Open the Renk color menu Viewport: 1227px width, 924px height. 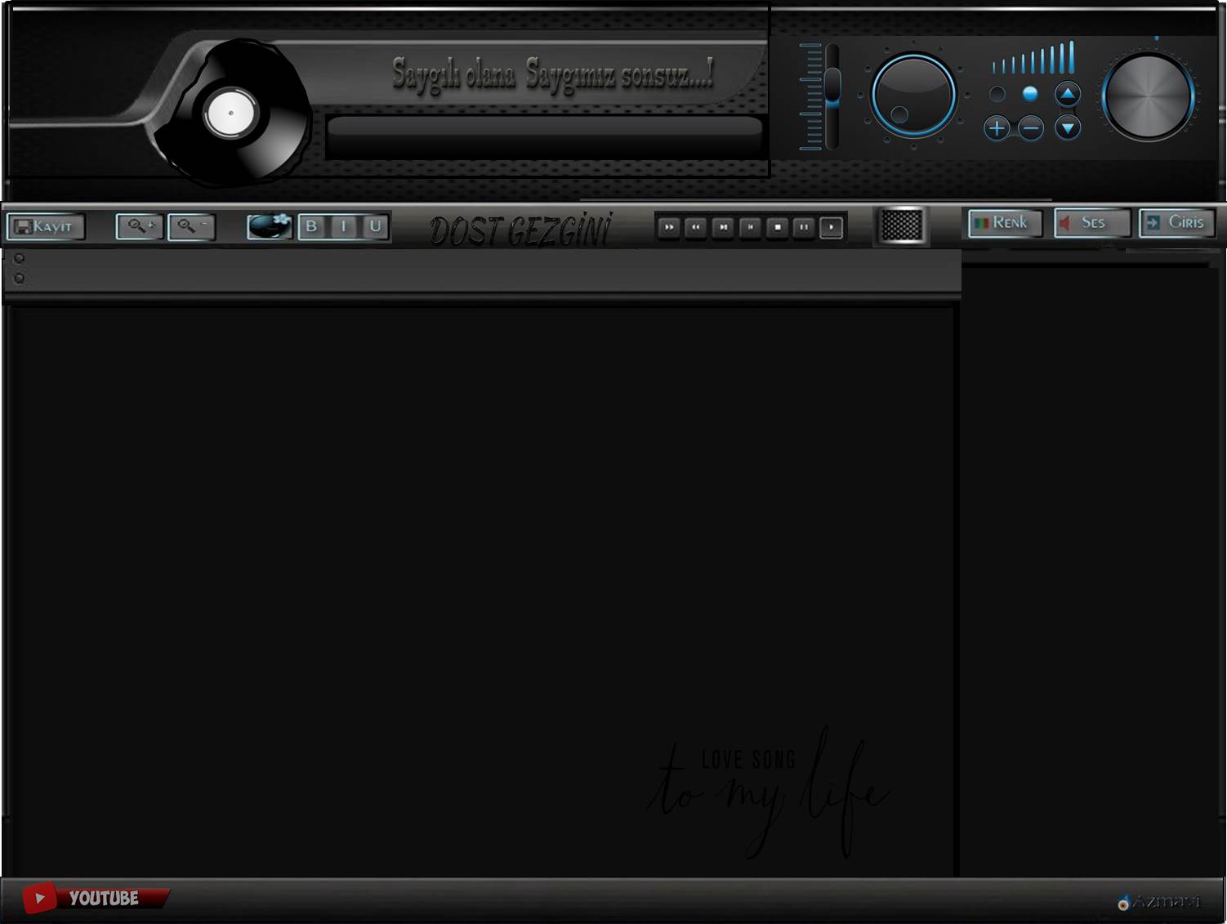click(x=1004, y=222)
